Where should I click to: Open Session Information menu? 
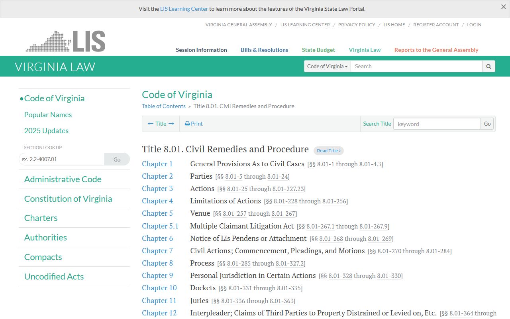click(x=201, y=50)
